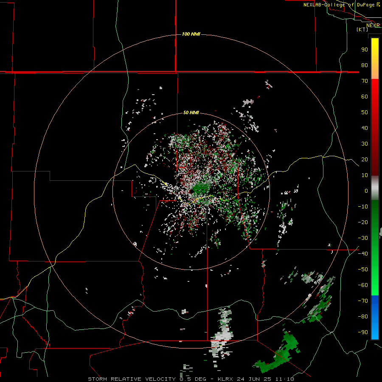This screenshot has width=382, height=382.
Task: Select the -90 value on velocity scale
Action: (363, 332)
